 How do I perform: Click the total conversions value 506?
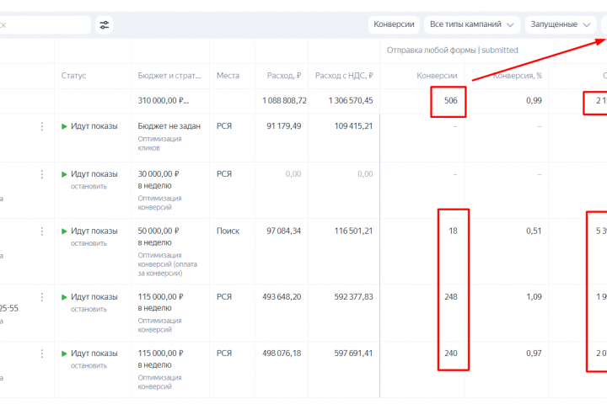(x=450, y=100)
